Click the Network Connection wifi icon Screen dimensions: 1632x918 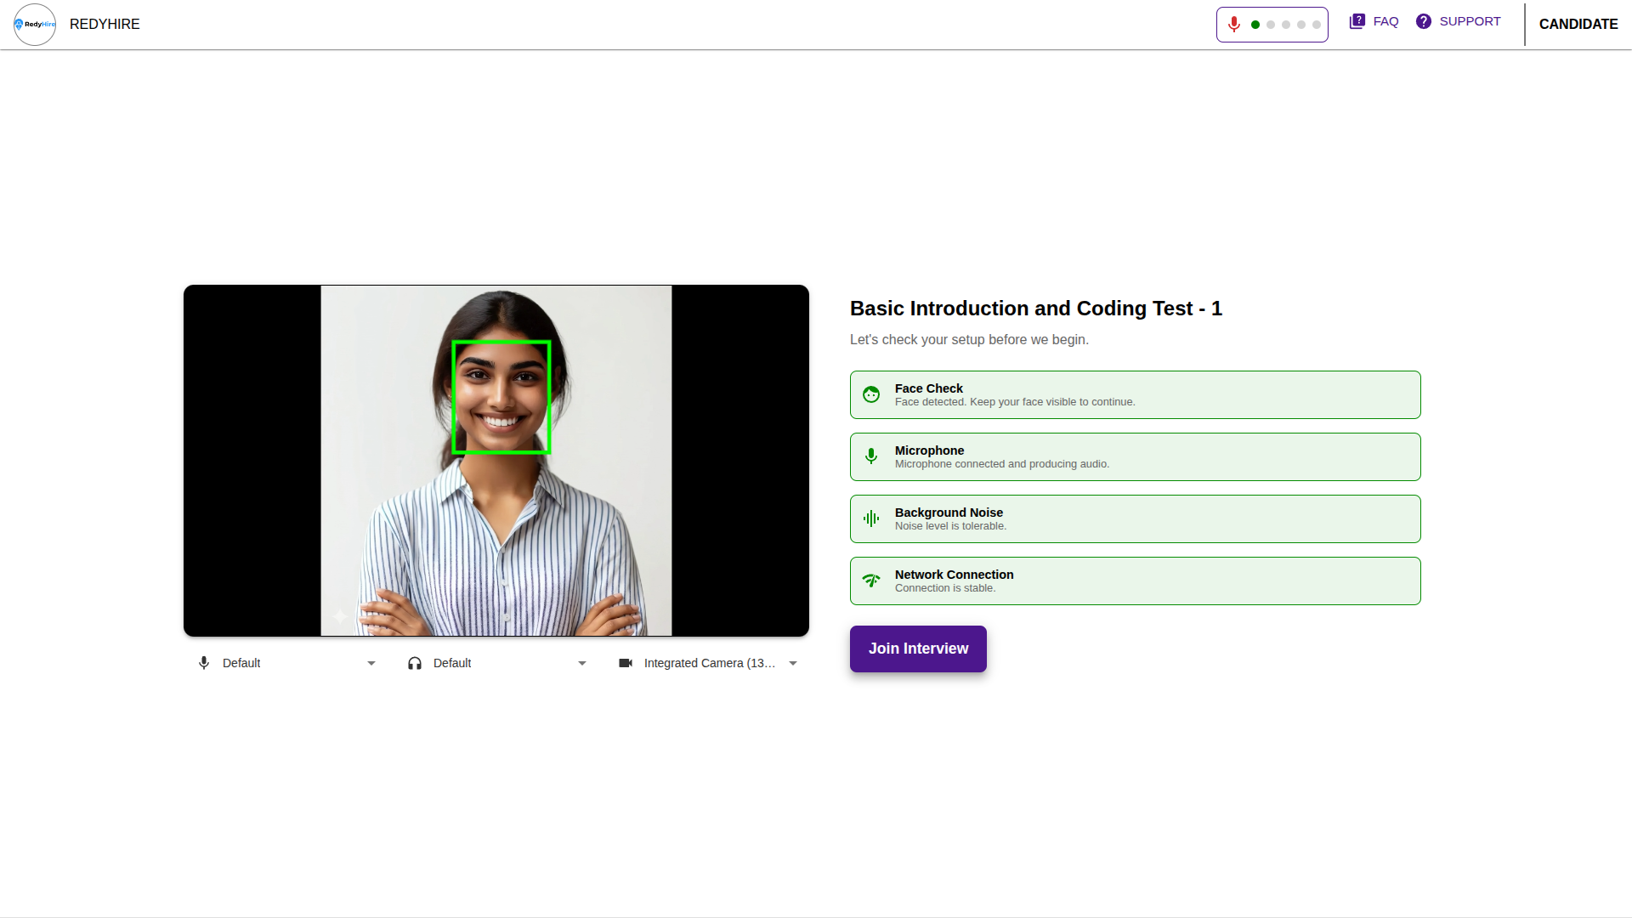point(871,581)
